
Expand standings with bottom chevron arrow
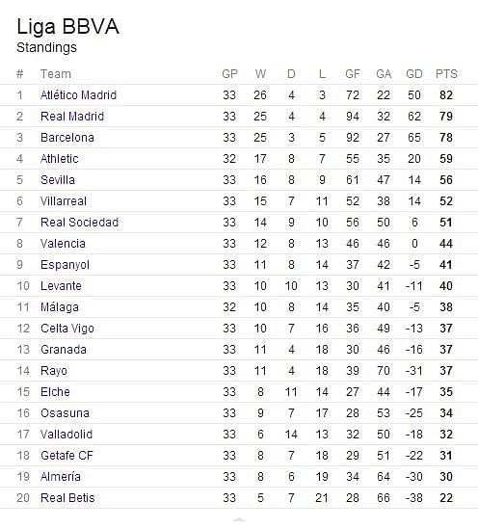click(x=239, y=520)
